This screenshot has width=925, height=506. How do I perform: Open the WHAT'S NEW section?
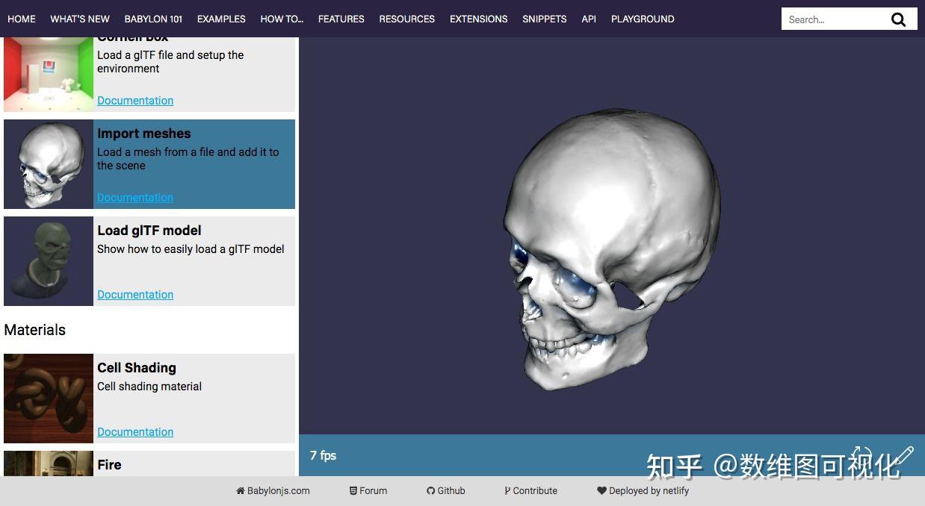point(80,19)
